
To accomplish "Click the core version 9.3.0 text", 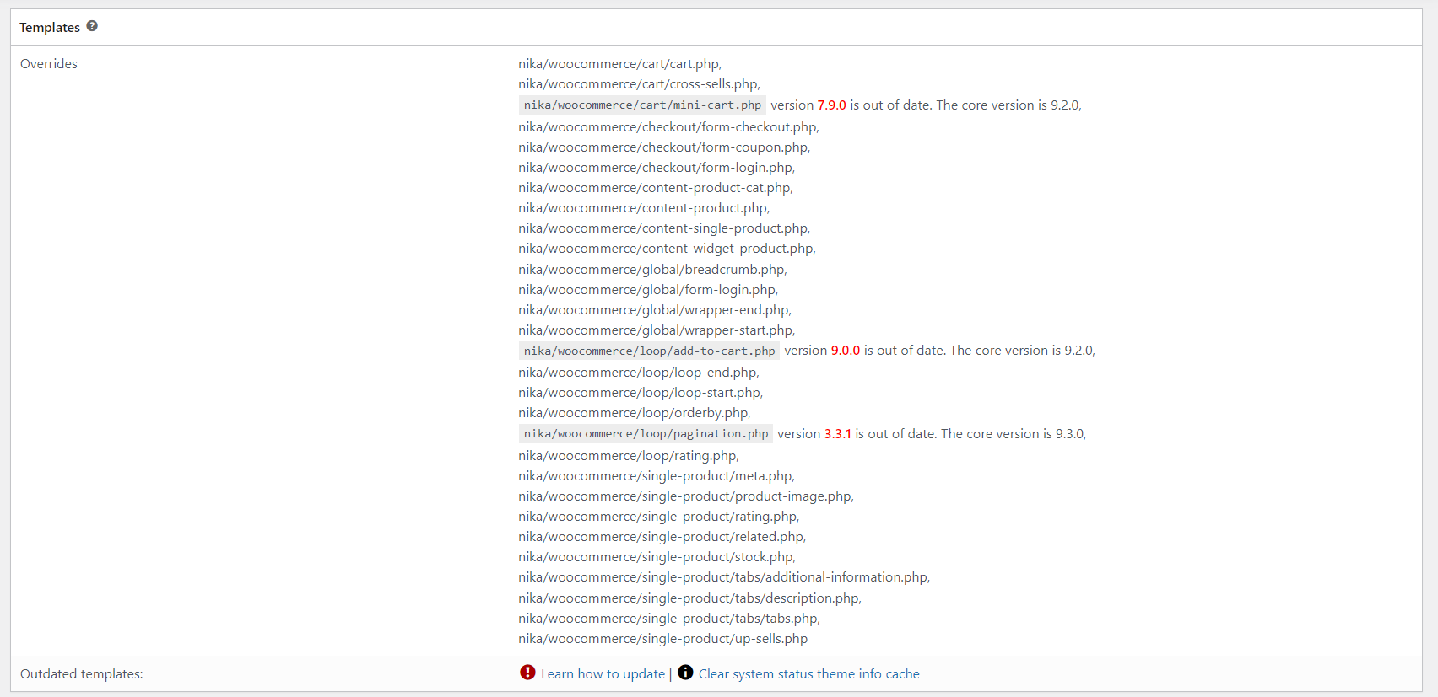I will coord(1013,434).
